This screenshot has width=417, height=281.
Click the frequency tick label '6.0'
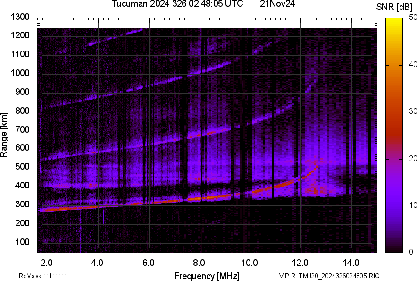pos(149,263)
